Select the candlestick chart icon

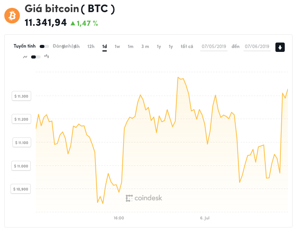[46, 56]
